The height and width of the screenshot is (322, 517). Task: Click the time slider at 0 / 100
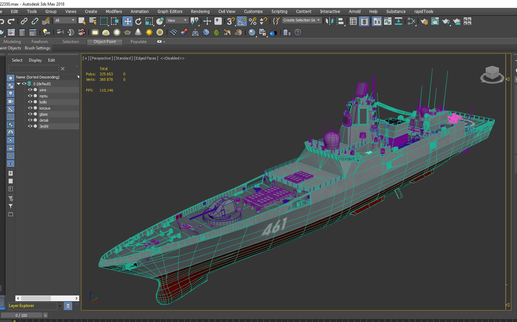(21, 315)
